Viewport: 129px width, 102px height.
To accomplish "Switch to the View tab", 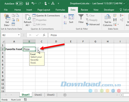I will click(96, 10).
